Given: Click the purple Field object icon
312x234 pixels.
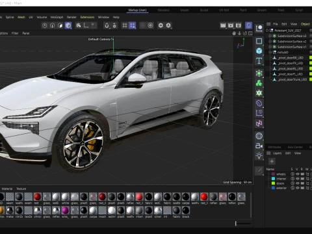Looking at the screenshot, I should [x=259, y=113].
